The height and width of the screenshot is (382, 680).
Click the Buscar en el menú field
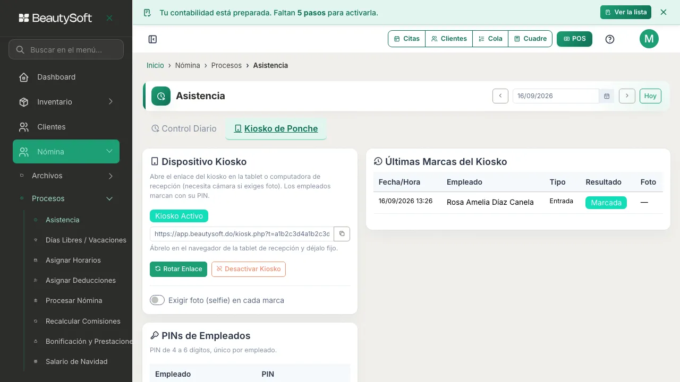tap(66, 50)
